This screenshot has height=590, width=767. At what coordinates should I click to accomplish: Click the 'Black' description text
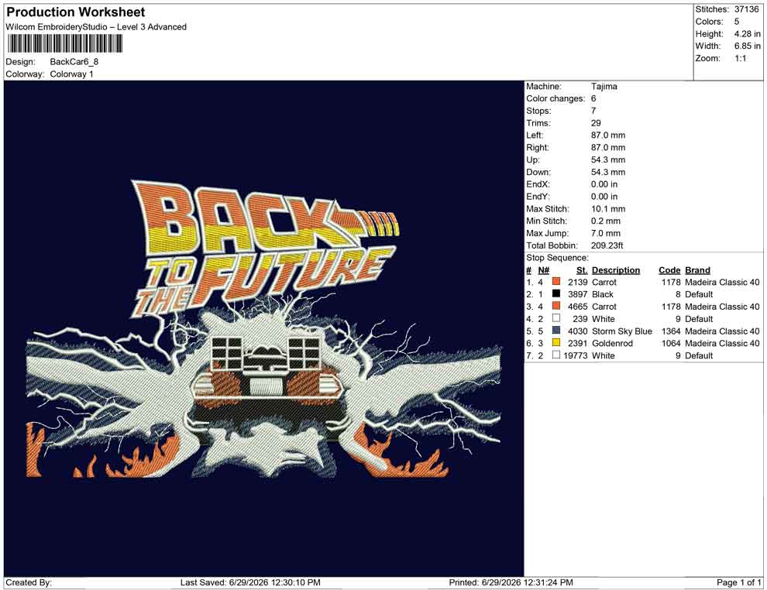603,294
